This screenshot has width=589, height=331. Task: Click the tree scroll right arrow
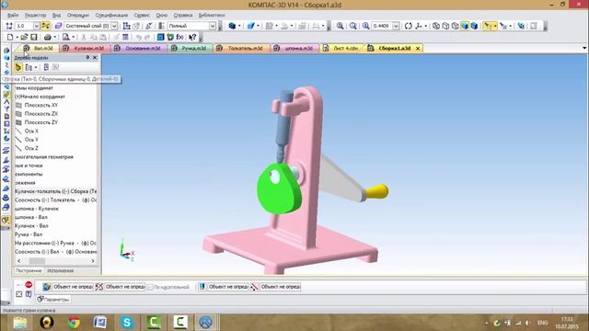point(93,261)
